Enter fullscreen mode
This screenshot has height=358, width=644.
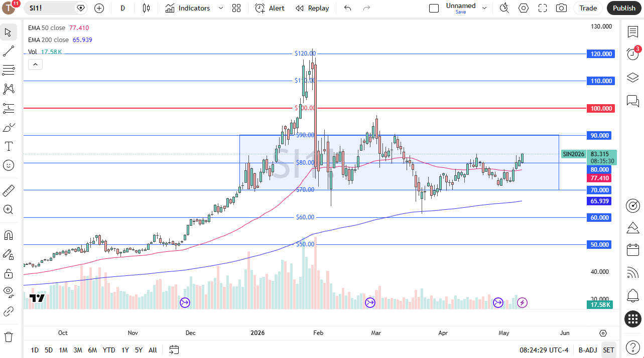(543, 8)
